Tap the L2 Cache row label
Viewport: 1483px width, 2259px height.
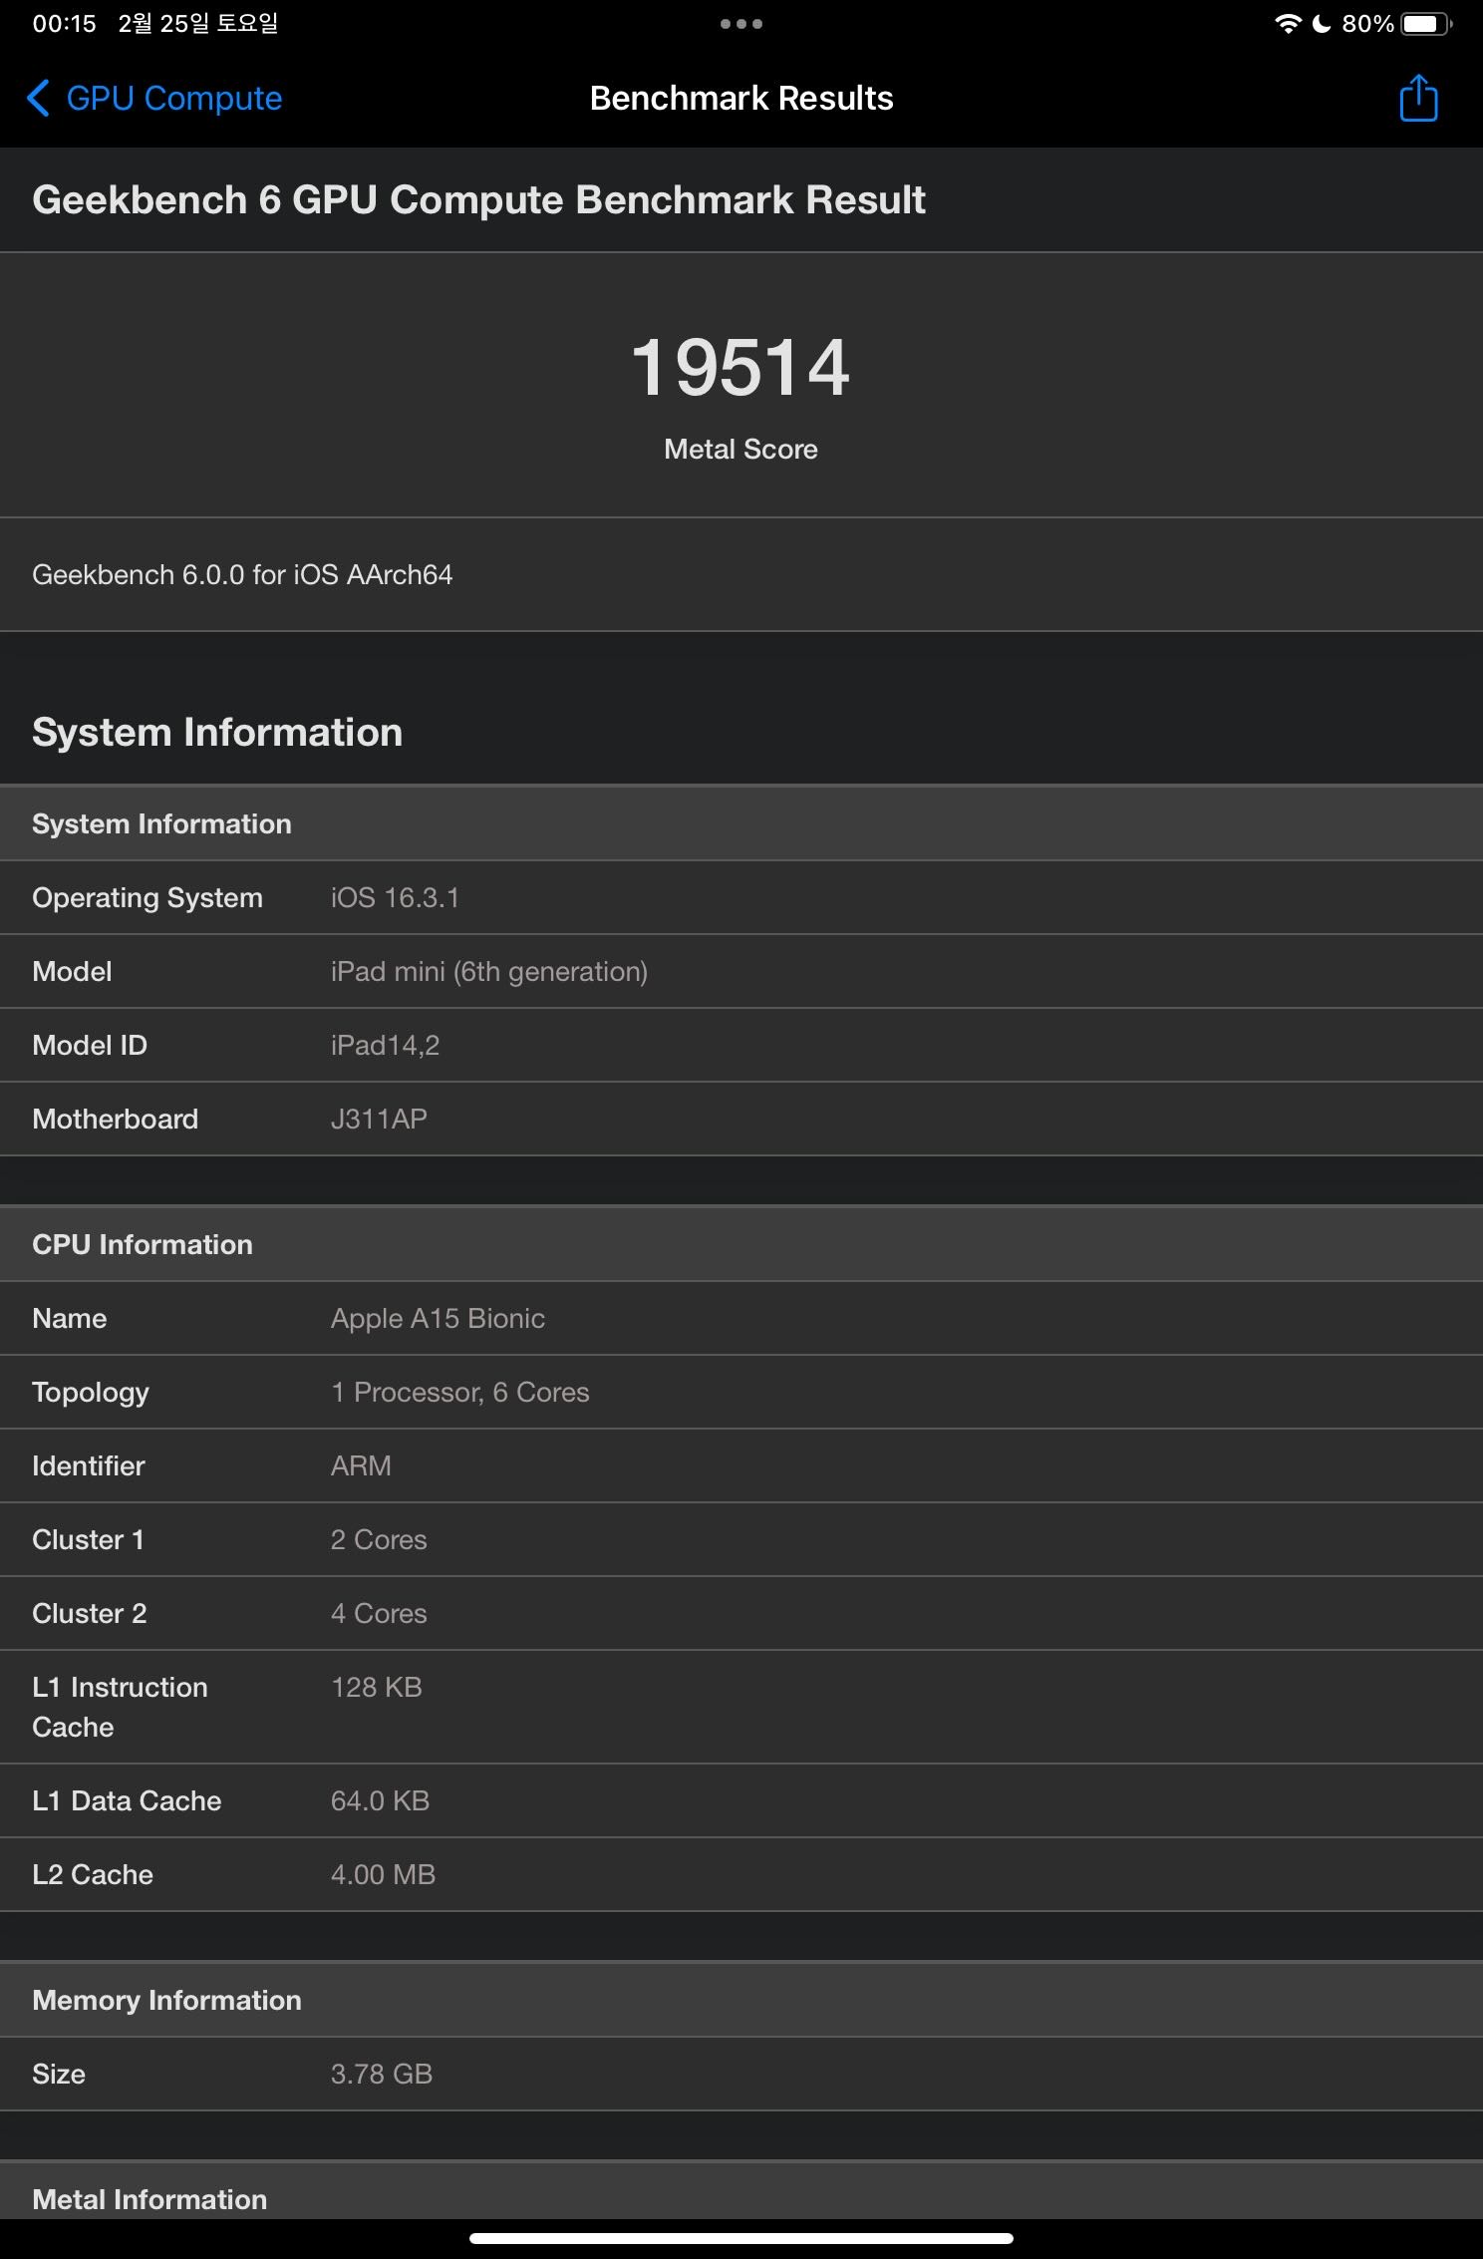(93, 1875)
